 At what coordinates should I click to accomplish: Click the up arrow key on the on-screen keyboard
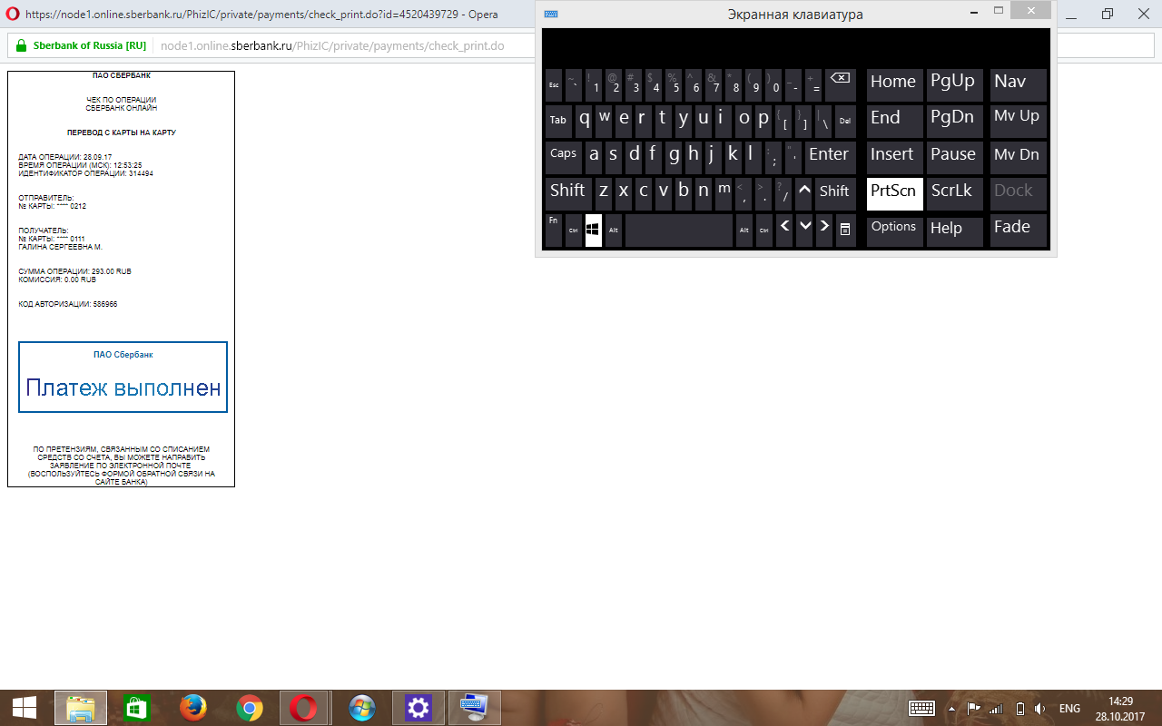click(804, 194)
